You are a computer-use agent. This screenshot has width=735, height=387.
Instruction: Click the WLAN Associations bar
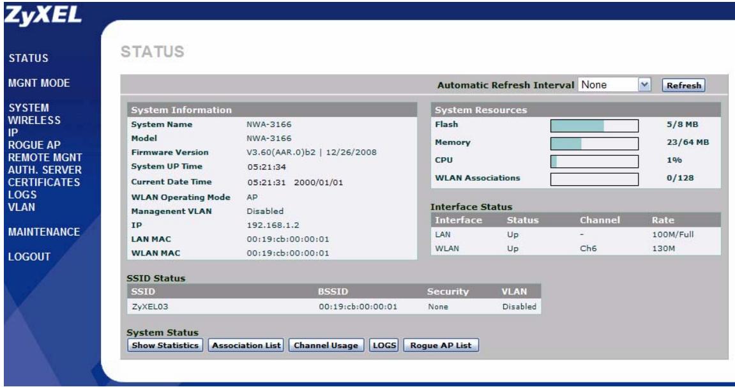click(595, 179)
